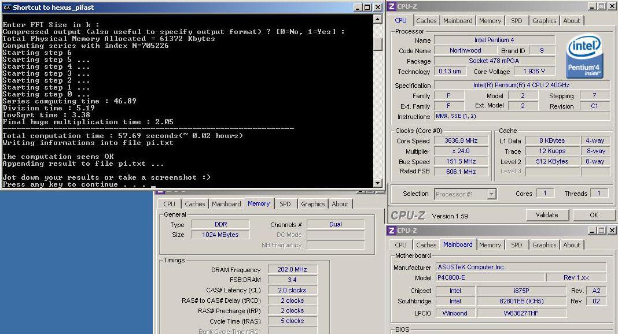Viewport: 618px width, 334px height.
Task: Click the OK button in CPU-Z
Action: pyautogui.click(x=594, y=215)
